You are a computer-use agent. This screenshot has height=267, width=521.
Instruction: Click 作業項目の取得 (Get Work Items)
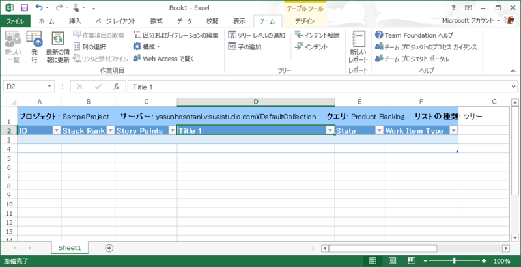coord(99,35)
